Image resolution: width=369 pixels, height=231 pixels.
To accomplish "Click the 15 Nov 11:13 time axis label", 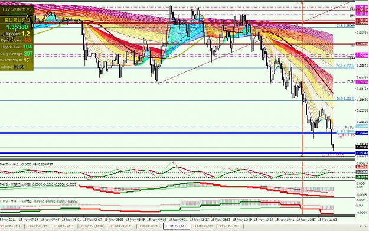I will click(328, 219).
